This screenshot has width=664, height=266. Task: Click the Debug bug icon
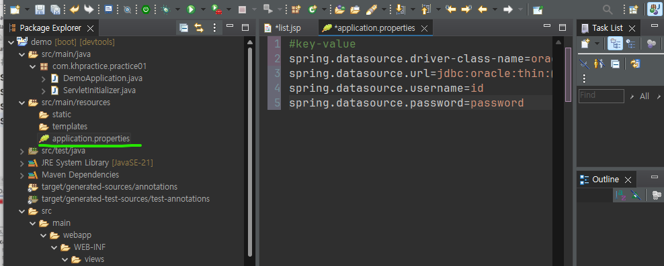[165, 9]
